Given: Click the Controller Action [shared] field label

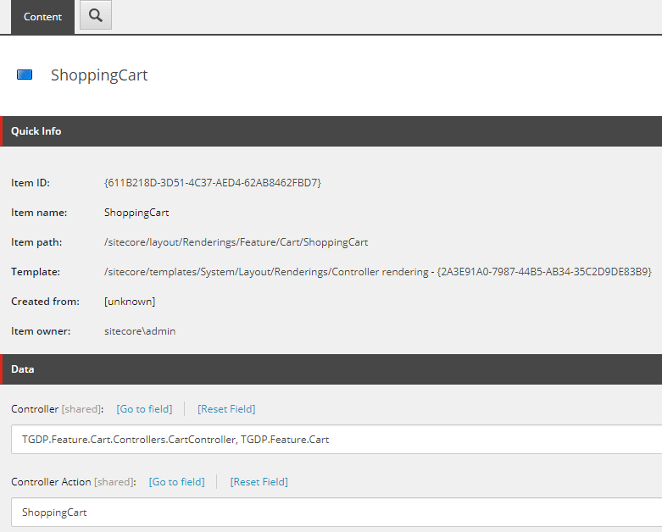Looking at the screenshot, I should coord(72,482).
